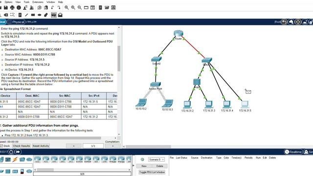
Task: Click the Redo arrow icon
Action: click(x=59, y=8)
